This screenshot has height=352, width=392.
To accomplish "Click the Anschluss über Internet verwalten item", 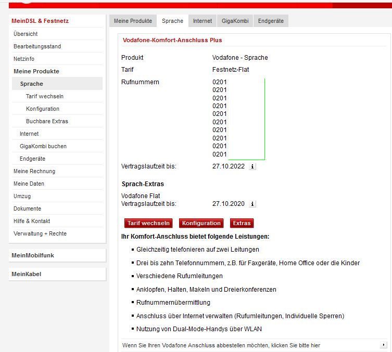I will tap(241, 316).
